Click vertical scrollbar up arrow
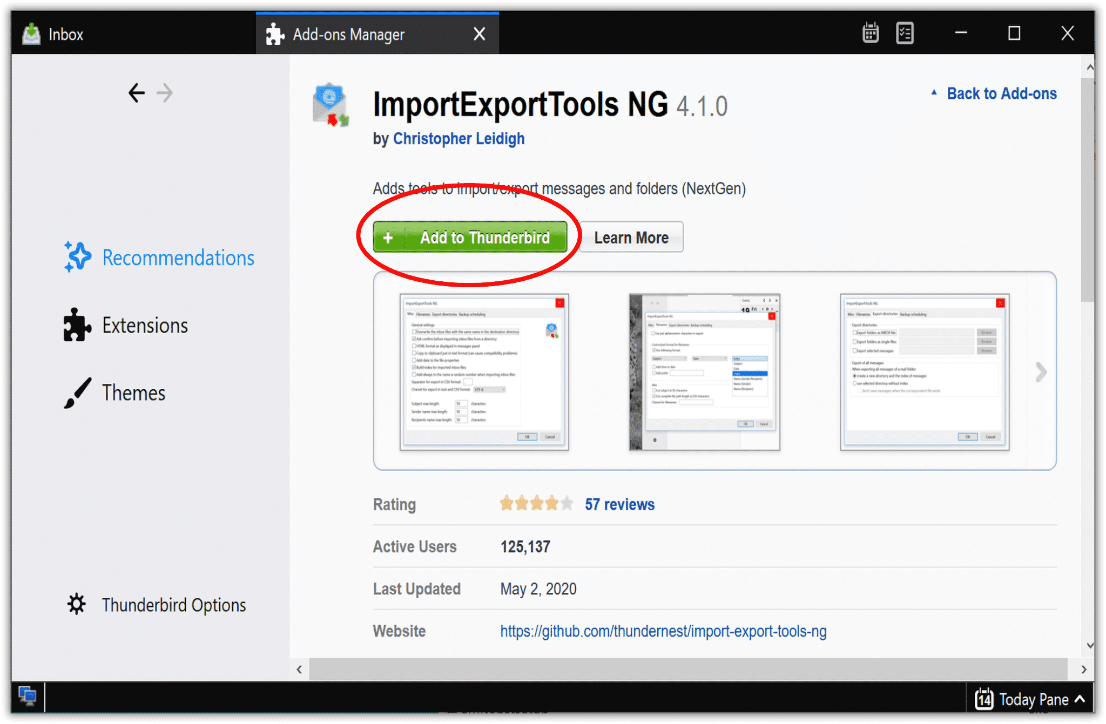 pos(1090,67)
